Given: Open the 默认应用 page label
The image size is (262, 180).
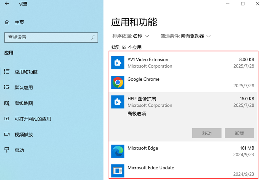Looking at the screenshot, I should (24, 88).
